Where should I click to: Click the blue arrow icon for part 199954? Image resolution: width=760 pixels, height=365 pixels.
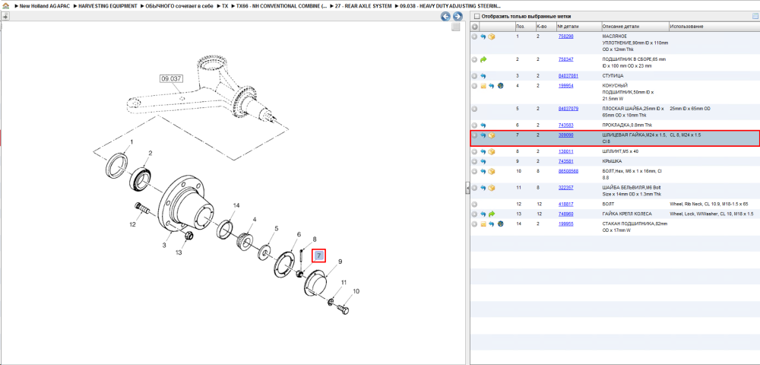[x=492, y=86]
